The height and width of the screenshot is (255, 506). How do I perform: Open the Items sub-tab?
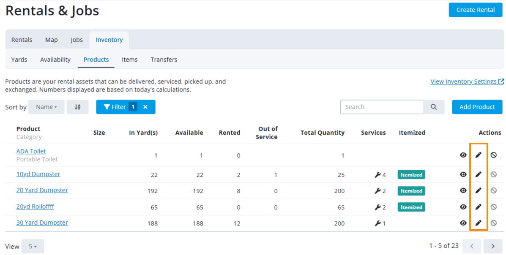(129, 60)
